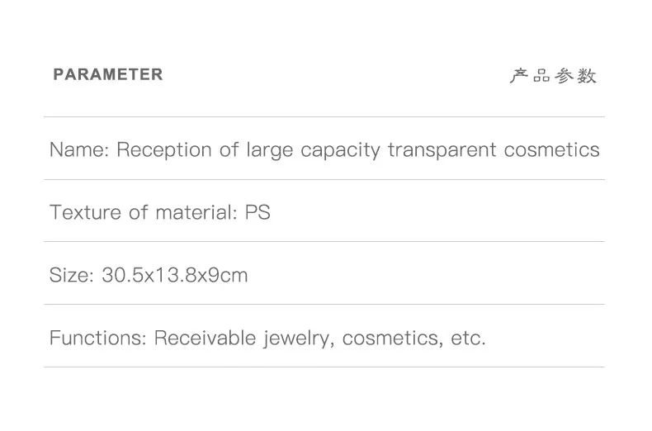Click the PARAMETER heading text
Screen dimensions: 652x431
tap(108, 75)
